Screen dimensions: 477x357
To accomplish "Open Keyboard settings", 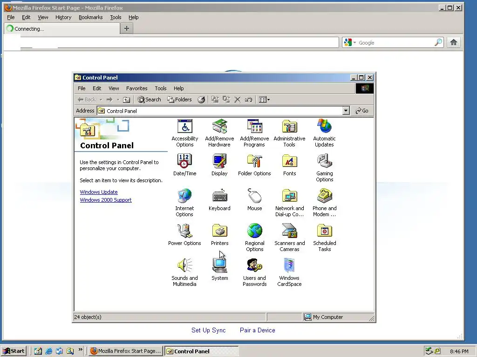I will (219, 200).
